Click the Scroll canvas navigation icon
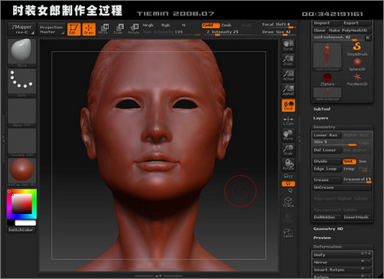 (288, 45)
